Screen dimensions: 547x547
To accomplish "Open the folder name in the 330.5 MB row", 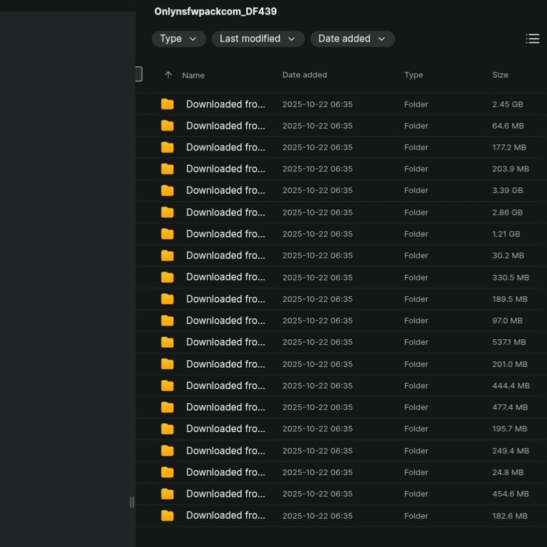I will (225, 277).
